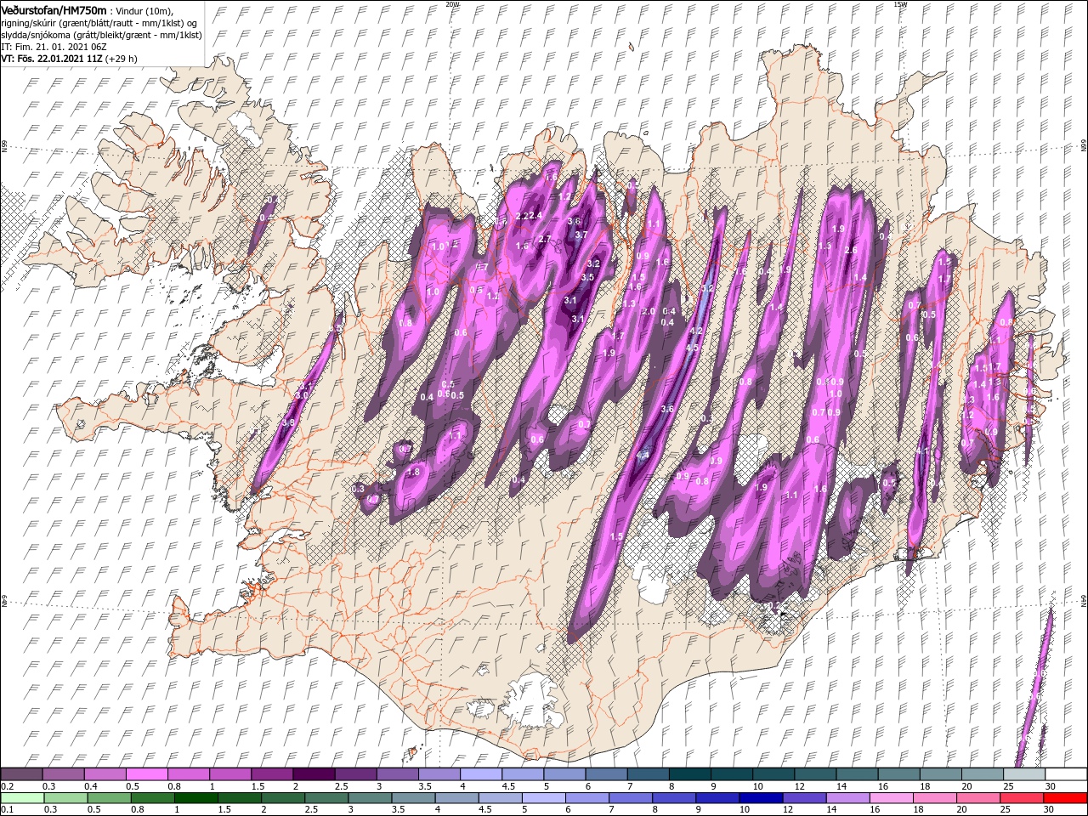Pick the first purple snow legend swatch at 0.2
Viewport: 1088px width, 816px height.
[21, 774]
